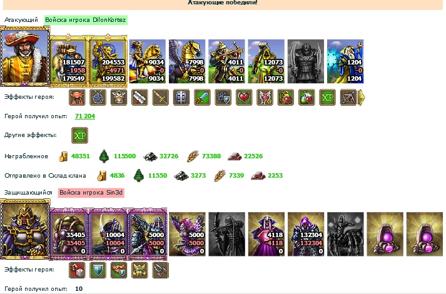The height and width of the screenshot is (294, 446).
Task: Click the golden winged crest defender effect
Action: tap(139, 270)
